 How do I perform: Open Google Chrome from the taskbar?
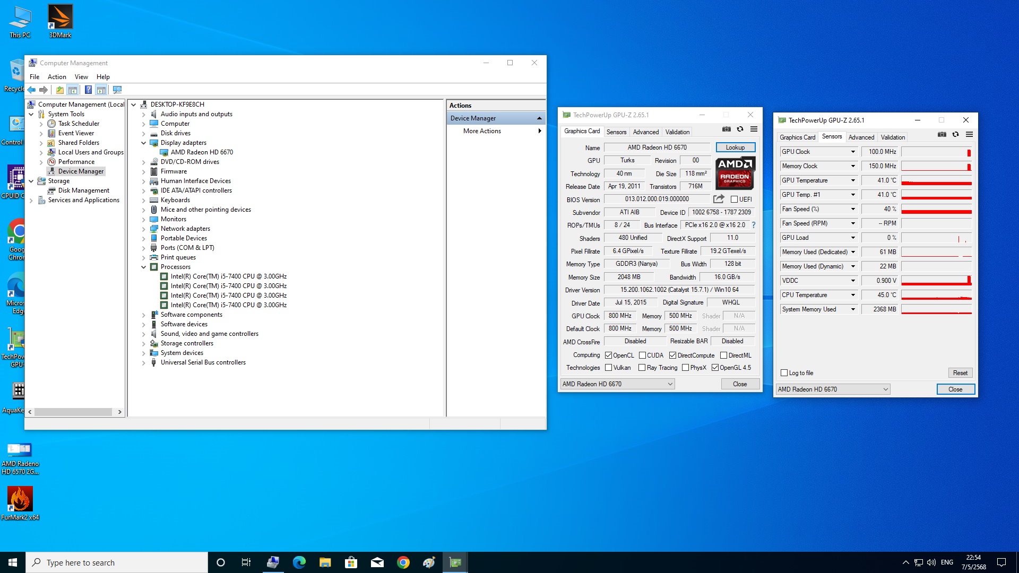pyautogui.click(x=403, y=562)
